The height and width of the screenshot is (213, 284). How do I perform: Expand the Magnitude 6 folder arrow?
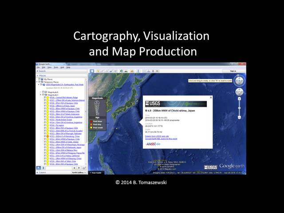click(40, 92)
